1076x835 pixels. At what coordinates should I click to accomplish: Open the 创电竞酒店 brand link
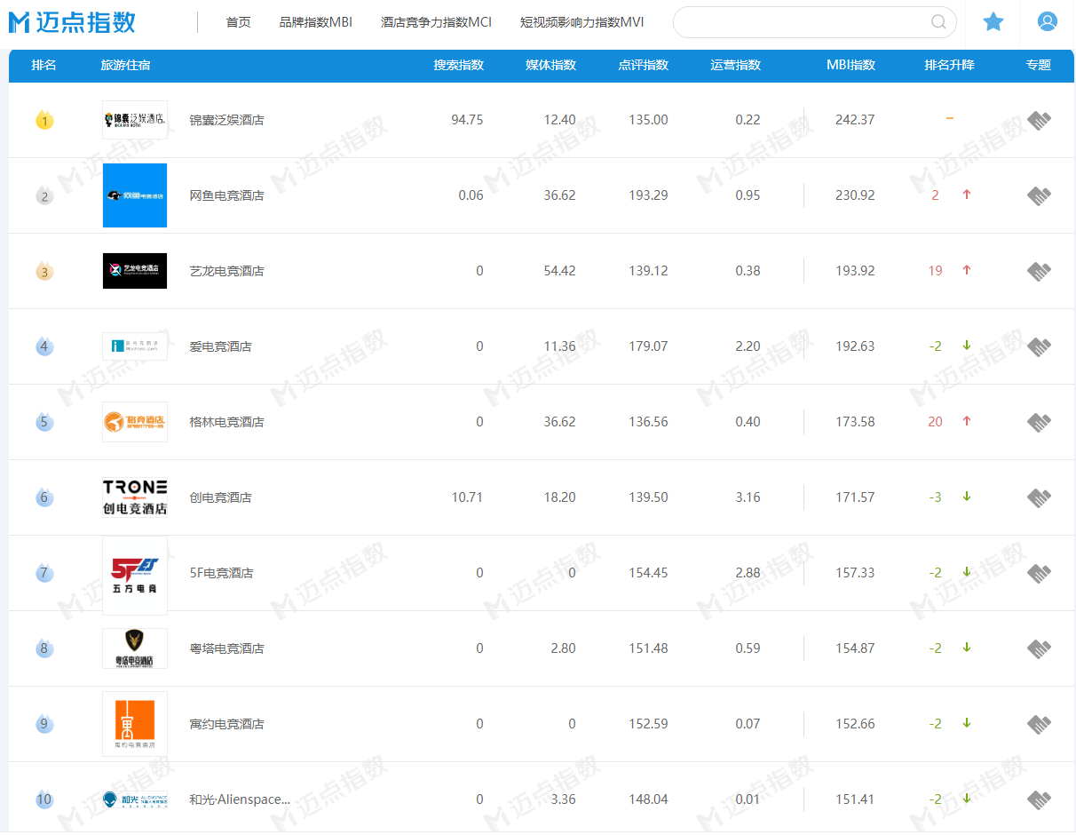220,497
